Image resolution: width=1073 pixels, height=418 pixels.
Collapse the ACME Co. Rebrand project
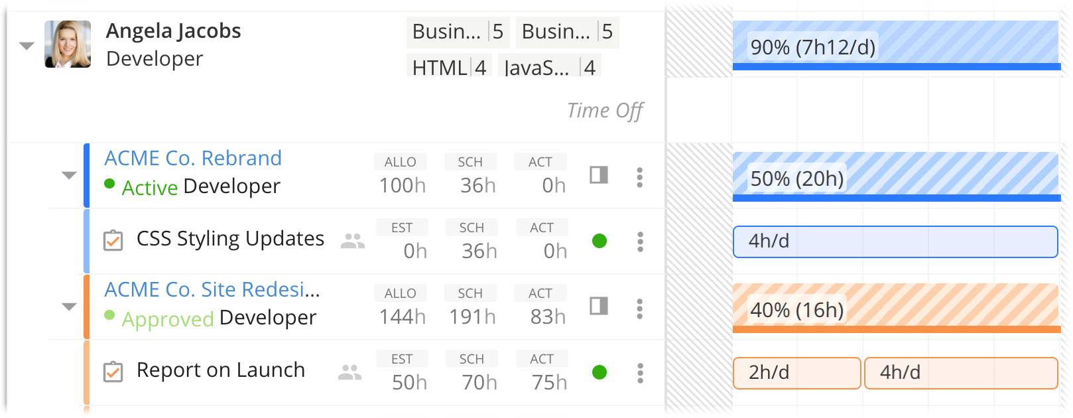(69, 175)
